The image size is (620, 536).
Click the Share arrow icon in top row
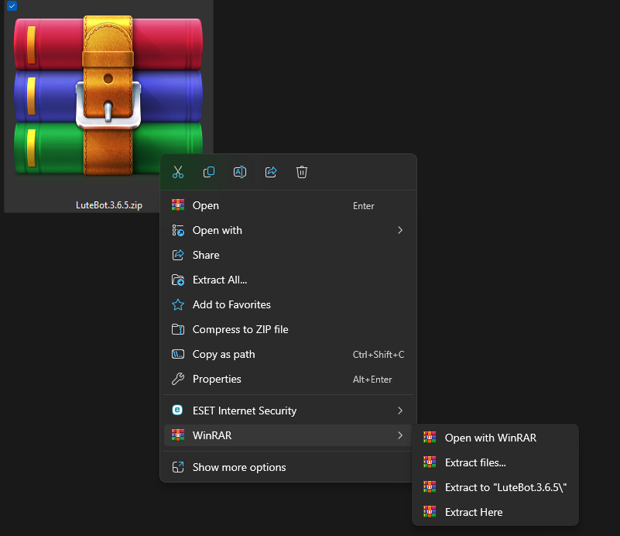click(x=271, y=172)
